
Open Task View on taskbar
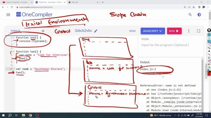pos(16,115)
